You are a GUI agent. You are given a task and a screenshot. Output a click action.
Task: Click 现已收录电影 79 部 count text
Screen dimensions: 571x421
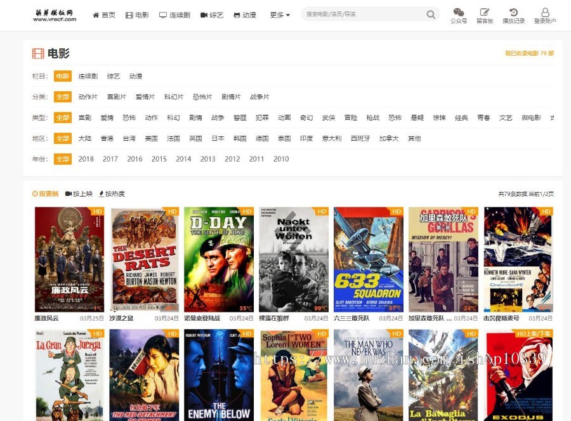(530, 53)
